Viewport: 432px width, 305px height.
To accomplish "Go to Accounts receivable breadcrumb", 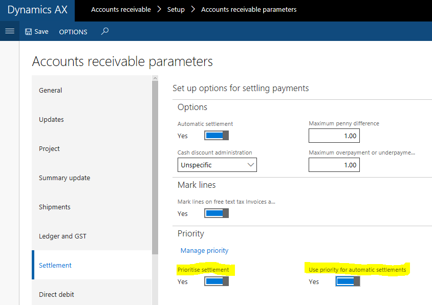I will point(121,9).
